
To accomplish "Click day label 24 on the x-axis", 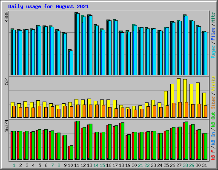I will (x=160, y=165).
